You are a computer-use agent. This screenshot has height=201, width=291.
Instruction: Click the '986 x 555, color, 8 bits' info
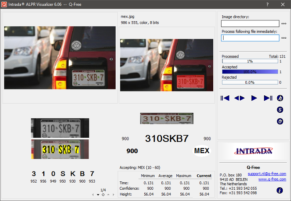pyautogui.click(x=140, y=22)
